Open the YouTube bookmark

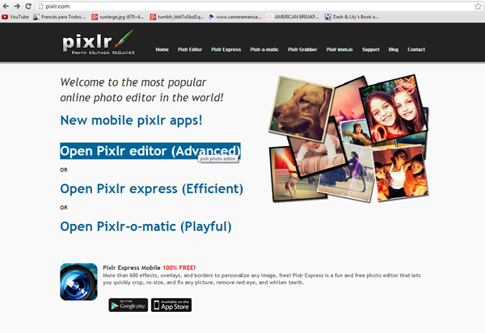click(15, 16)
